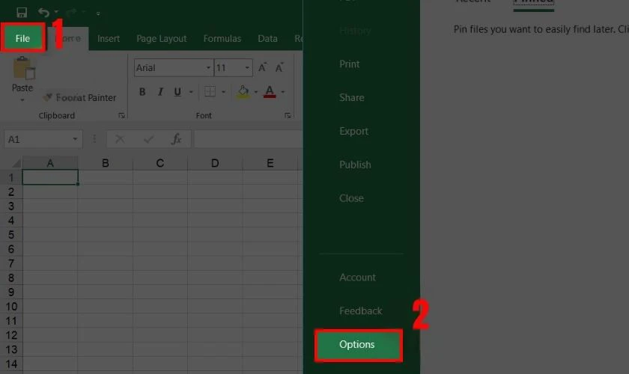Choose Export in the File menu
Screen dimensions: 629x374
pyautogui.click(x=353, y=131)
